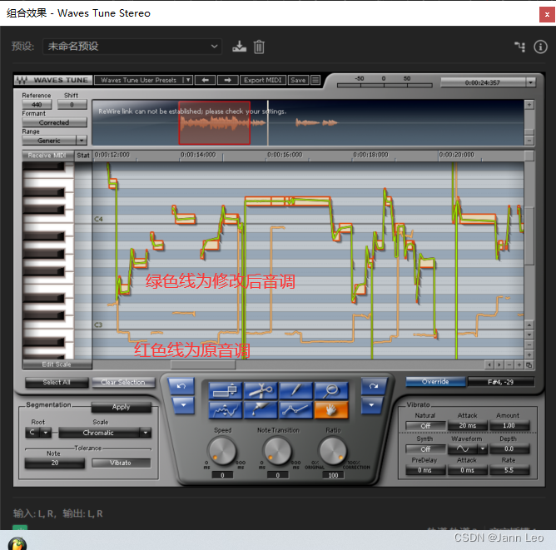This screenshot has width=556, height=550.
Task: Load next preset with right arrow
Action: click(x=227, y=80)
